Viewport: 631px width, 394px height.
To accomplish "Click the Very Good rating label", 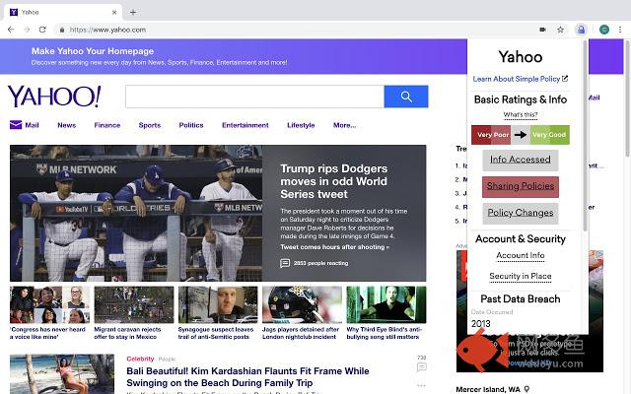I will click(549, 135).
